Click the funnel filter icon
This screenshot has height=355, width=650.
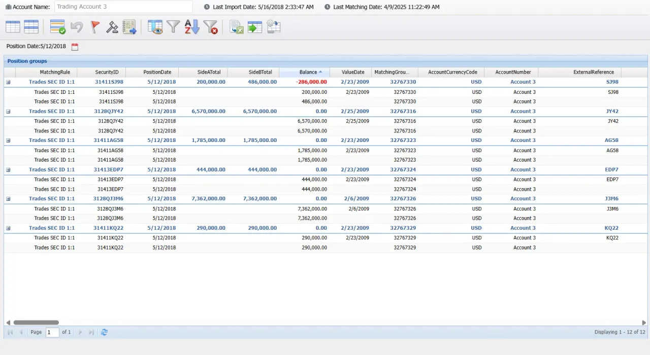pos(173,27)
